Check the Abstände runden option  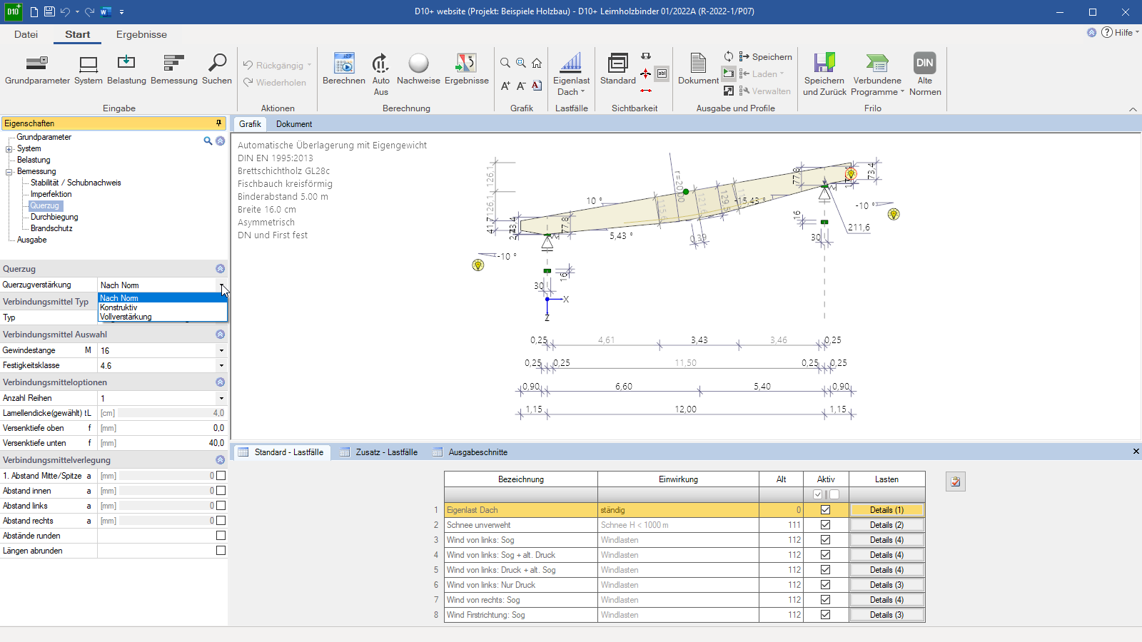pyautogui.click(x=221, y=536)
